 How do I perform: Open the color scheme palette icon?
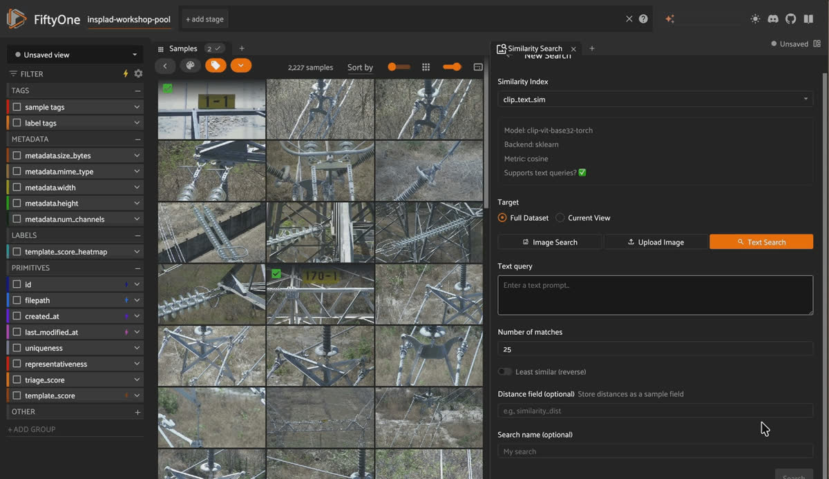(190, 66)
